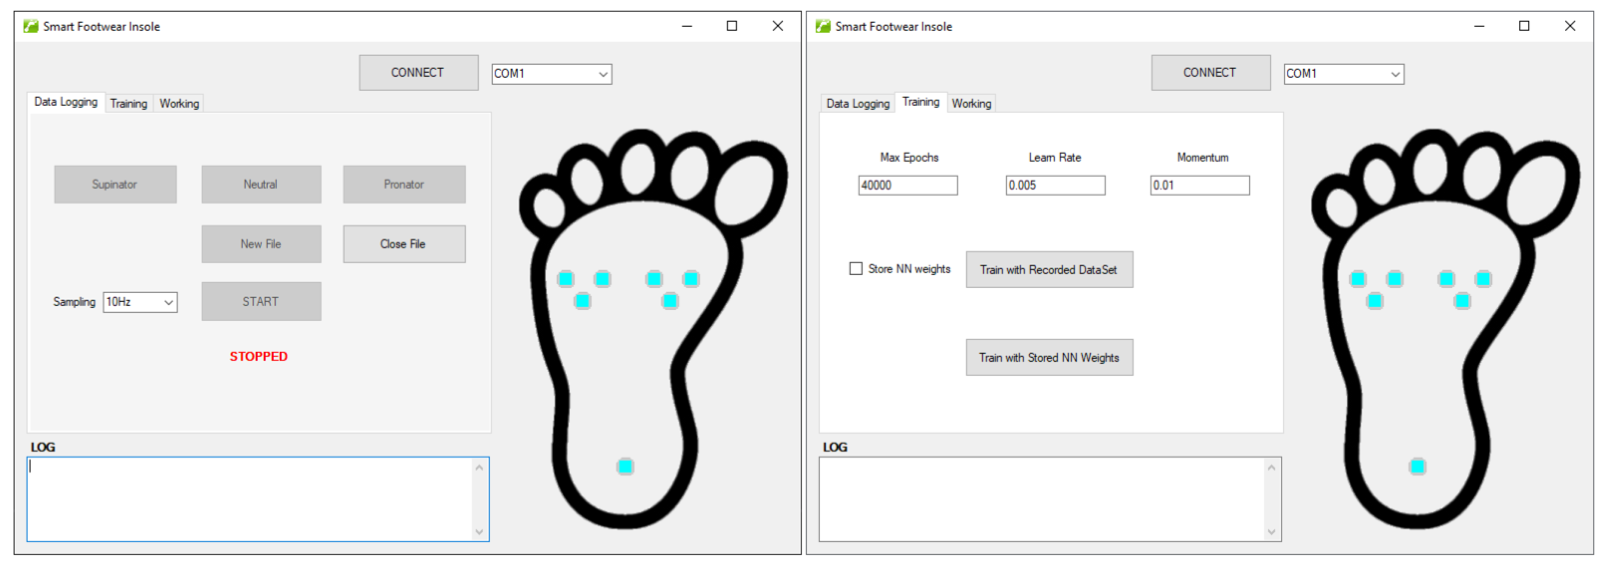Click green app icon in left title bar
The height and width of the screenshot is (563, 1601).
point(31,26)
